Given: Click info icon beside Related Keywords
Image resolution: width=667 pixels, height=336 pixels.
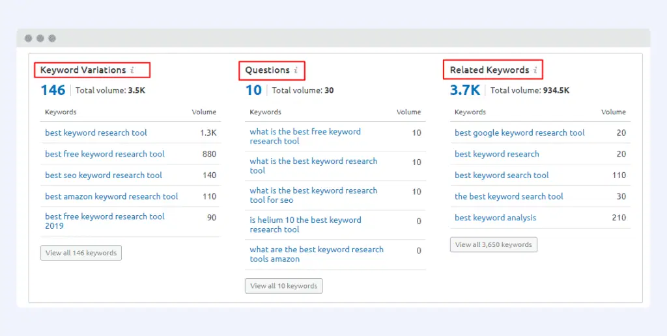Looking at the screenshot, I should (535, 70).
